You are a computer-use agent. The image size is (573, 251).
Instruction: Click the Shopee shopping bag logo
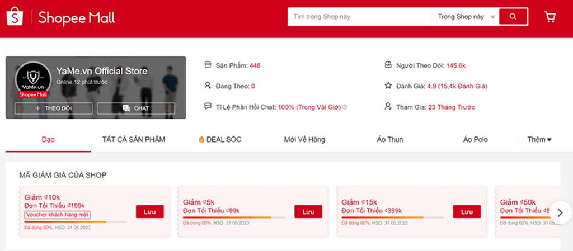tap(15, 16)
